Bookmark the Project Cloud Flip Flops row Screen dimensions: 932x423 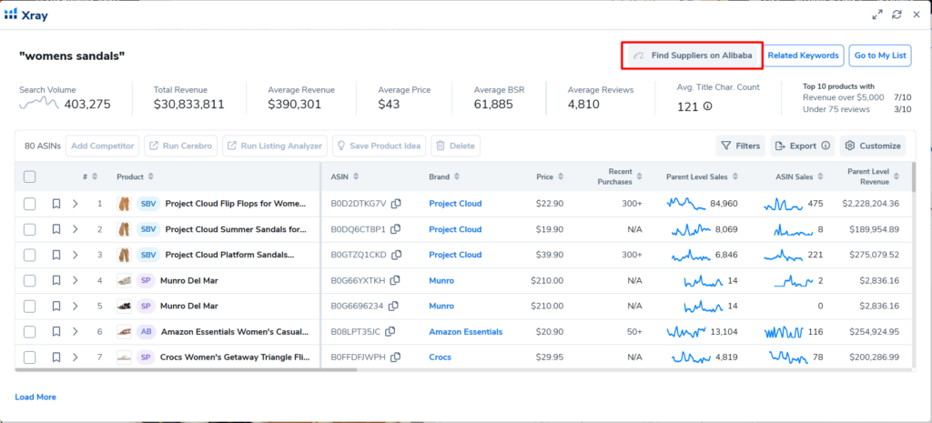(56, 204)
